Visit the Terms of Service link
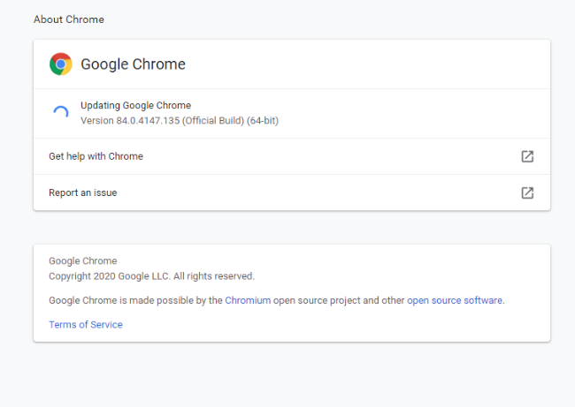The height and width of the screenshot is (407, 575). click(86, 325)
